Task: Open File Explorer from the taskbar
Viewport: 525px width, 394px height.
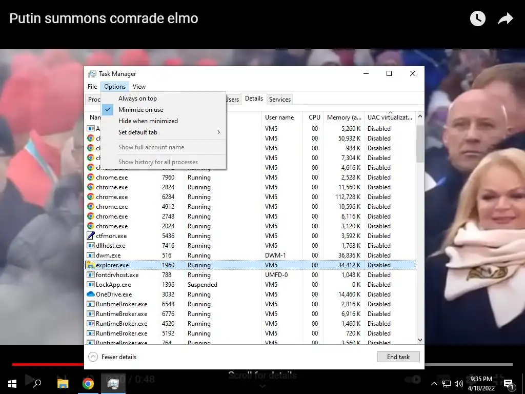Action: 63,384
